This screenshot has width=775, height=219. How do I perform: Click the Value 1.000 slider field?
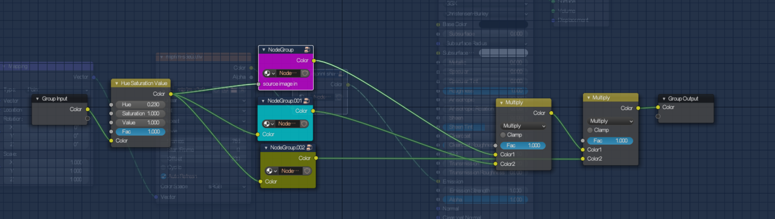tap(140, 122)
